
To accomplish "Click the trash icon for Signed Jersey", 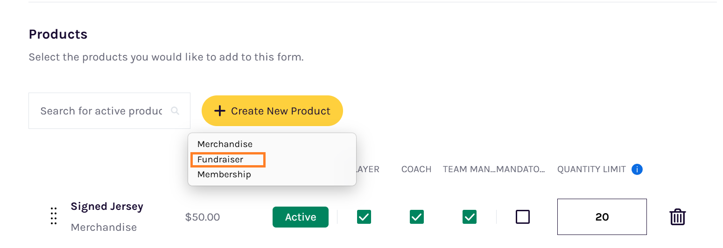I will pyautogui.click(x=677, y=217).
